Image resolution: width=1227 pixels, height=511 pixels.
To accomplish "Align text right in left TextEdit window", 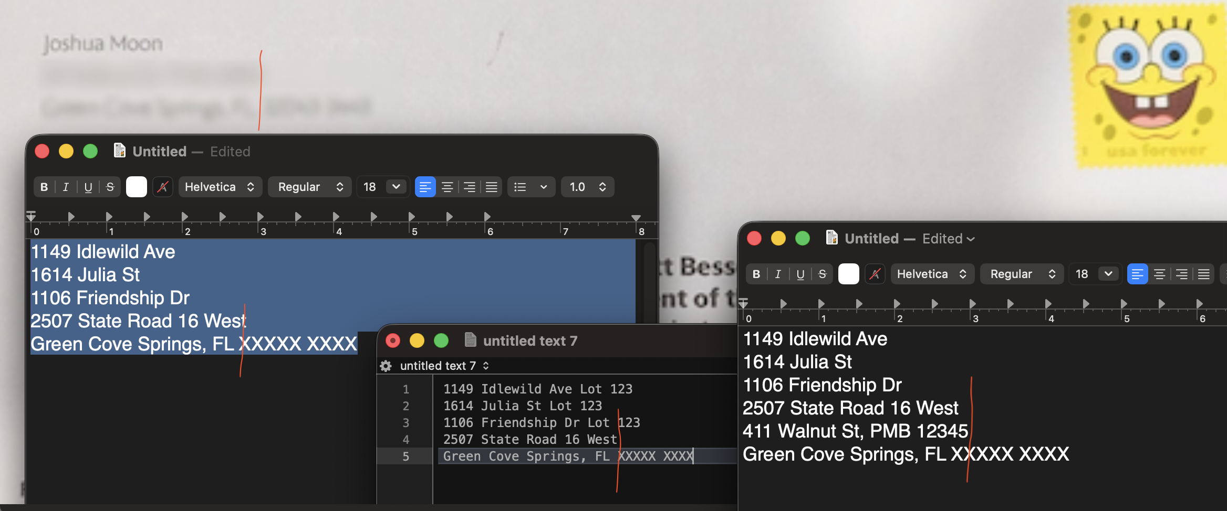I will [470, 187].
